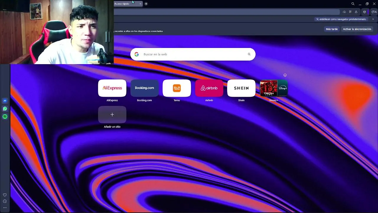Open the Airbnb speed dial tile
Viewport: 378px width, 213px height.
click(x=209, y=88)
